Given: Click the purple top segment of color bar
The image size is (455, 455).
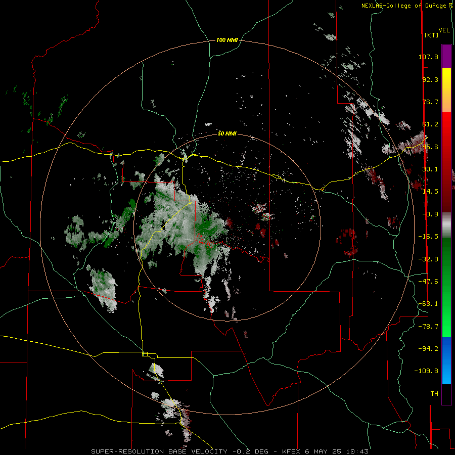Looking at the screenshot, I should click(446, 56).
